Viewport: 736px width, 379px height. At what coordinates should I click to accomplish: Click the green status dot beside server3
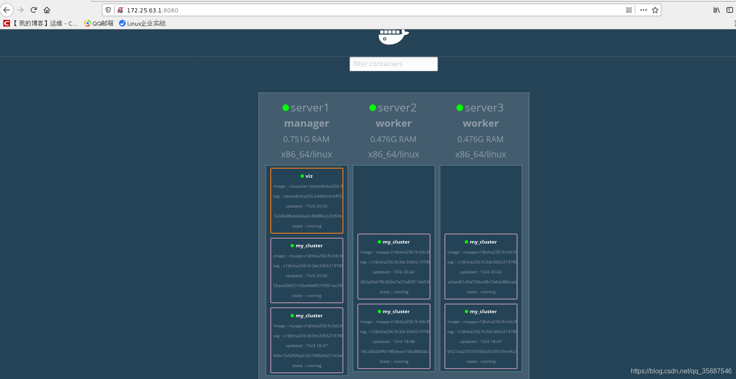[x=460, y=108]
